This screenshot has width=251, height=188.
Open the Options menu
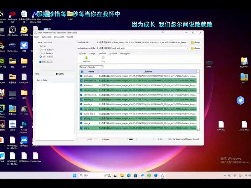pyautogui.click(x=46, y=37)
